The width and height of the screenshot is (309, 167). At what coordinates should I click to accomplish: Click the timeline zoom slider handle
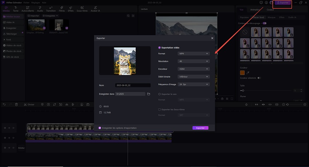pyautogui.click(x=288, y=105)
